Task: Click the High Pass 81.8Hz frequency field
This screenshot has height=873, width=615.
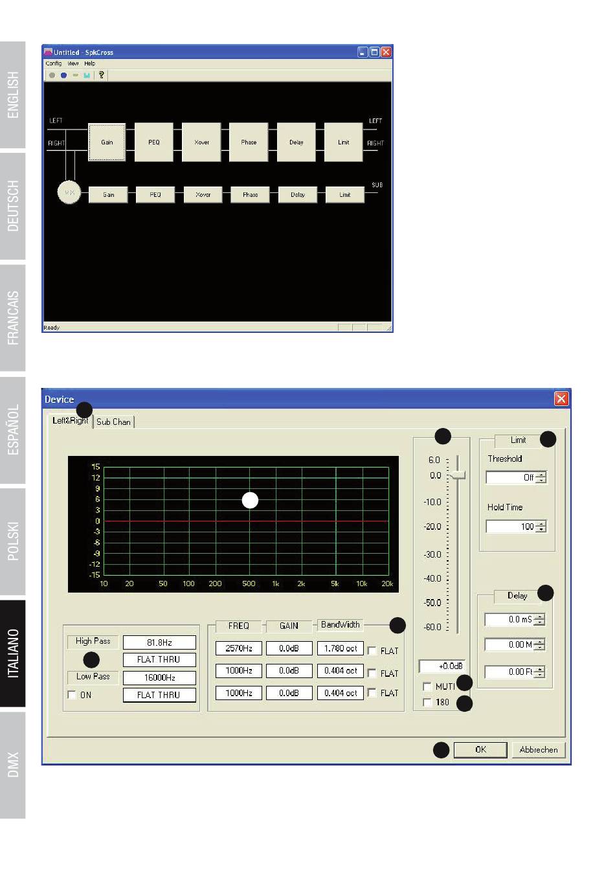Action: [159, 642]
